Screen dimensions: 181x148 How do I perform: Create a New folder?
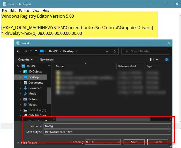47,59
